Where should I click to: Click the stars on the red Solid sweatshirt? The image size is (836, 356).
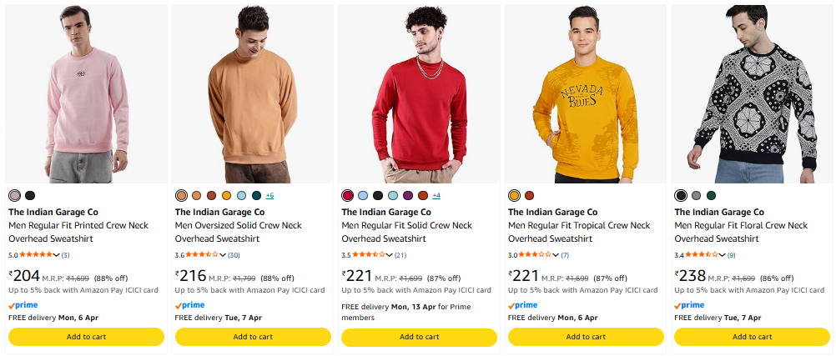pos(370,254)
